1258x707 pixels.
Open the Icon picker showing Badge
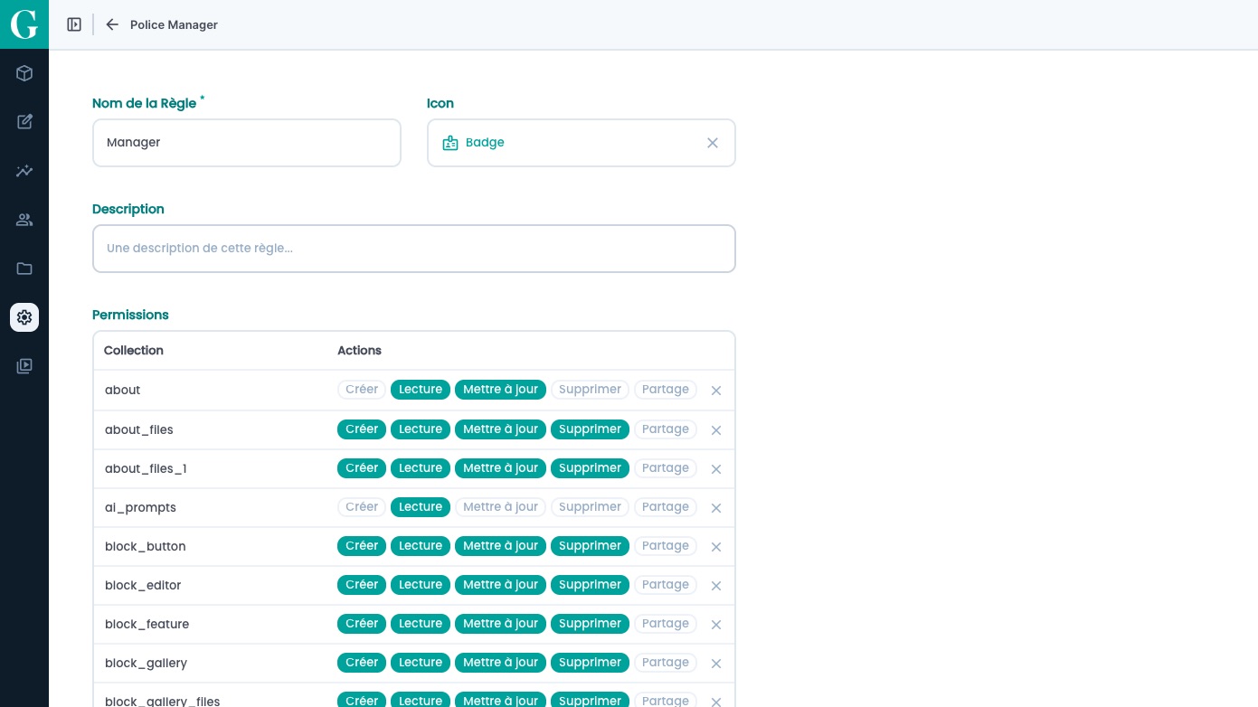pos(581,143)
